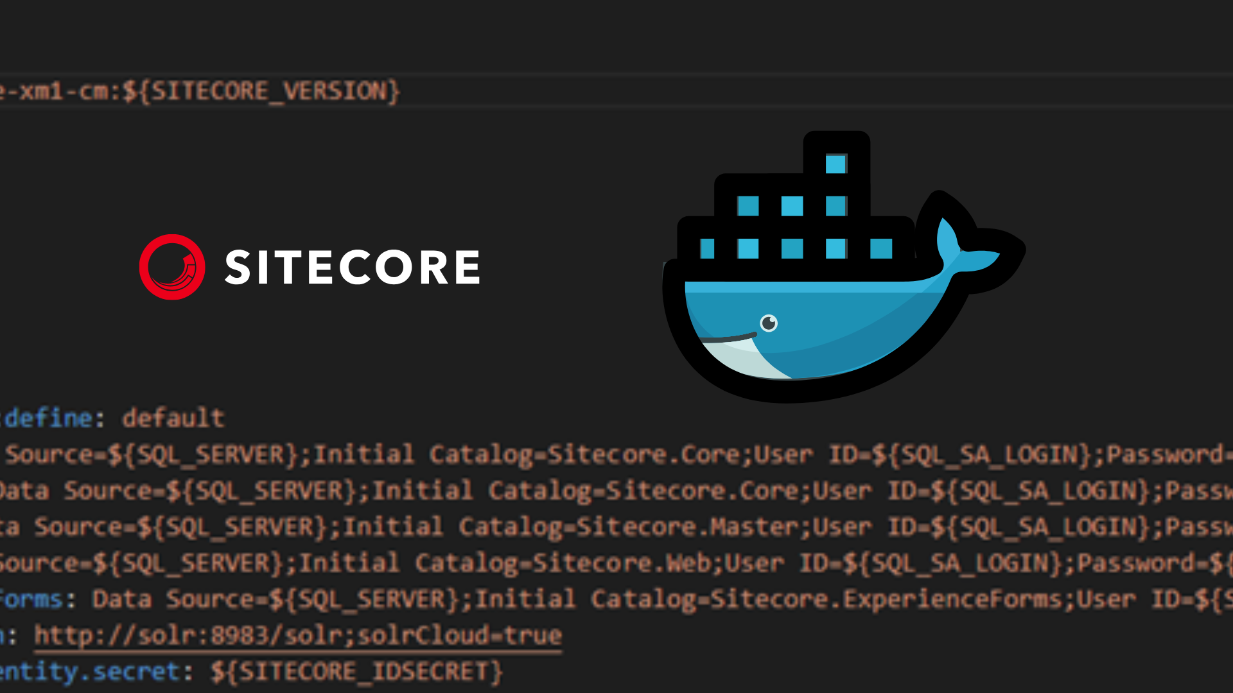Click the leftmost container in whale's bottom row
Screen dimensions: 1233x693
707,248
